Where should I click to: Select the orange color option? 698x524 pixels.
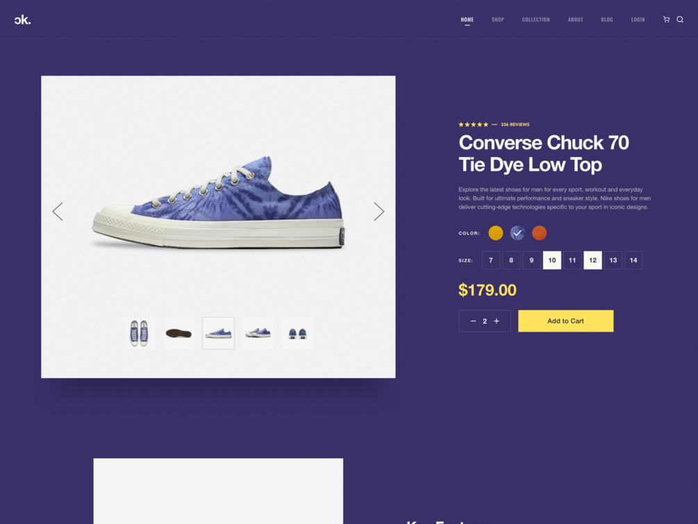click(539, 233)
